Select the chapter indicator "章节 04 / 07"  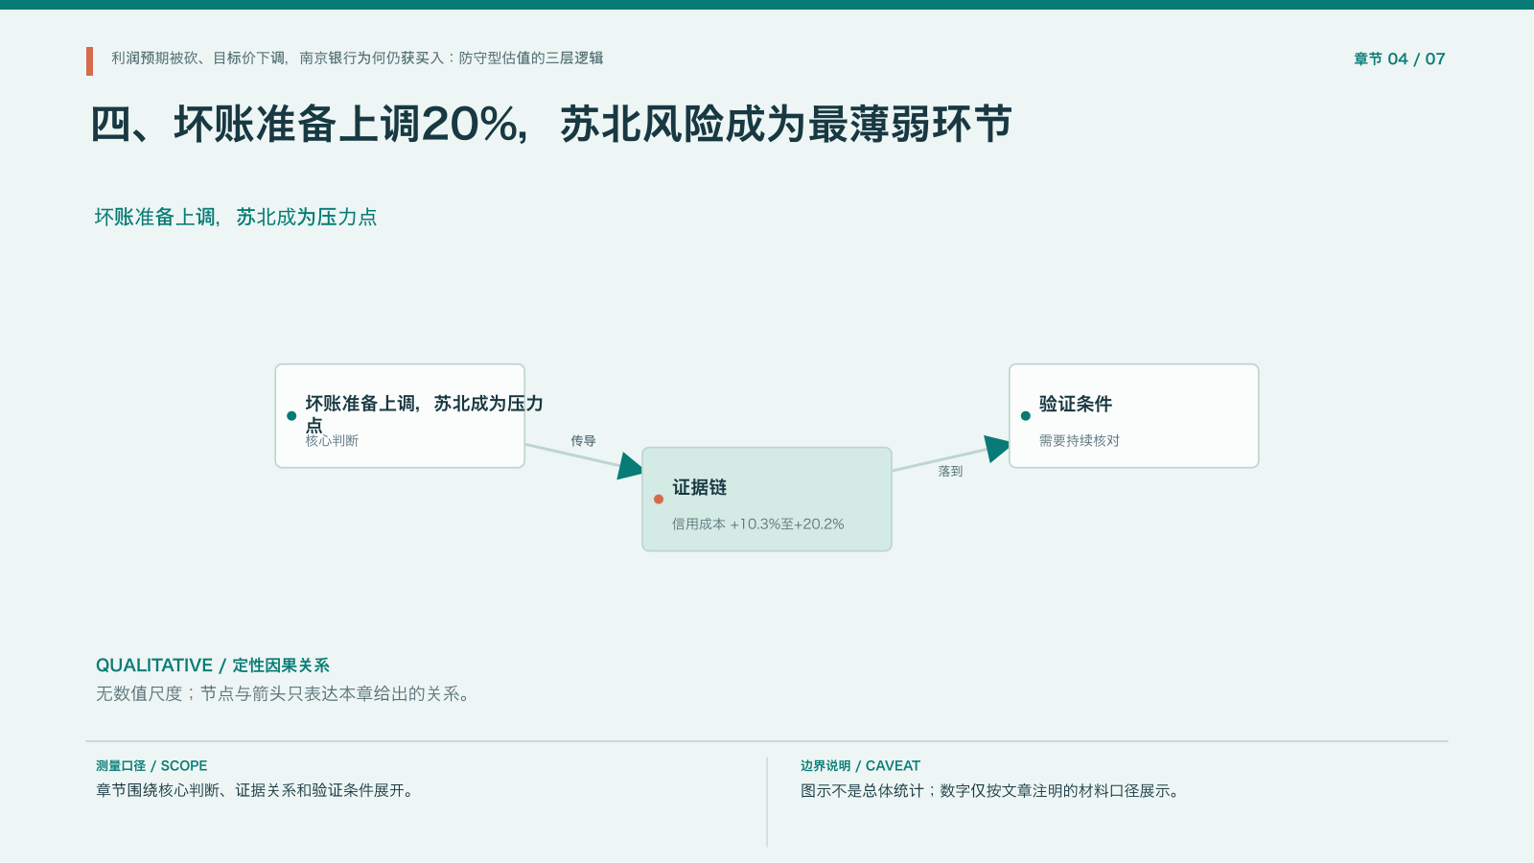pos(1399,58)
